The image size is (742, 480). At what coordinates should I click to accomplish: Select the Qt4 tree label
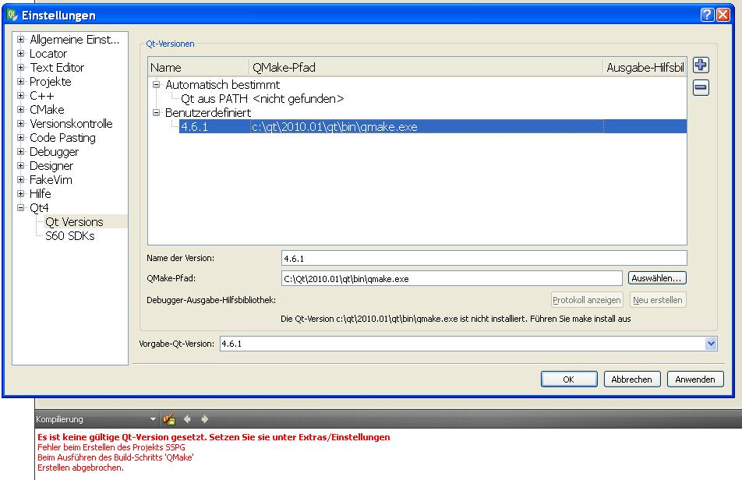(39, 207)
